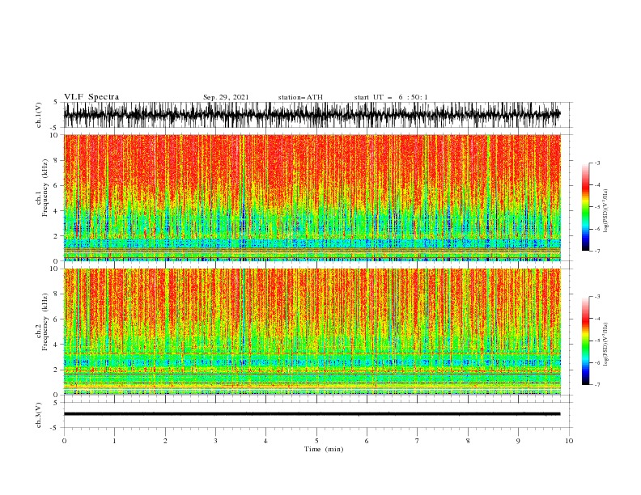Click the "8" kHz tick of ch.1 spectrogram
The height and width of the screenshot is (495, 641).
[57, 160]
